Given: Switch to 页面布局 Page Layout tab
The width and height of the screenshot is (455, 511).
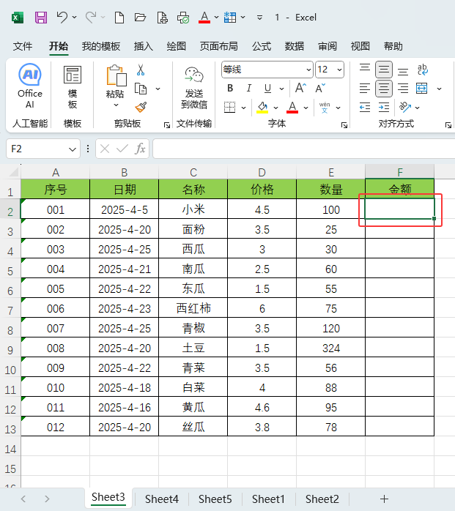Looking at the screenshot, I should 218,46.
